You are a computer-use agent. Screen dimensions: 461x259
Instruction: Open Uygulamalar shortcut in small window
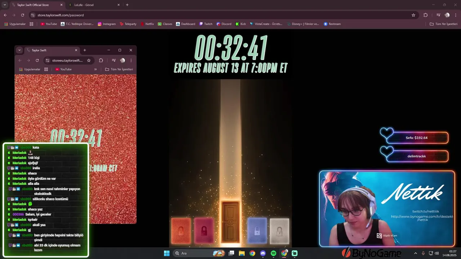[30, 69]
